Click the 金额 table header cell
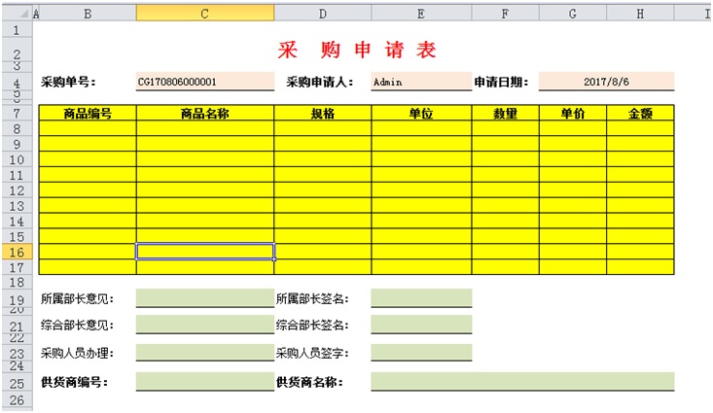Viewport: 713px width, 413px height. click(x=640, y=114)
